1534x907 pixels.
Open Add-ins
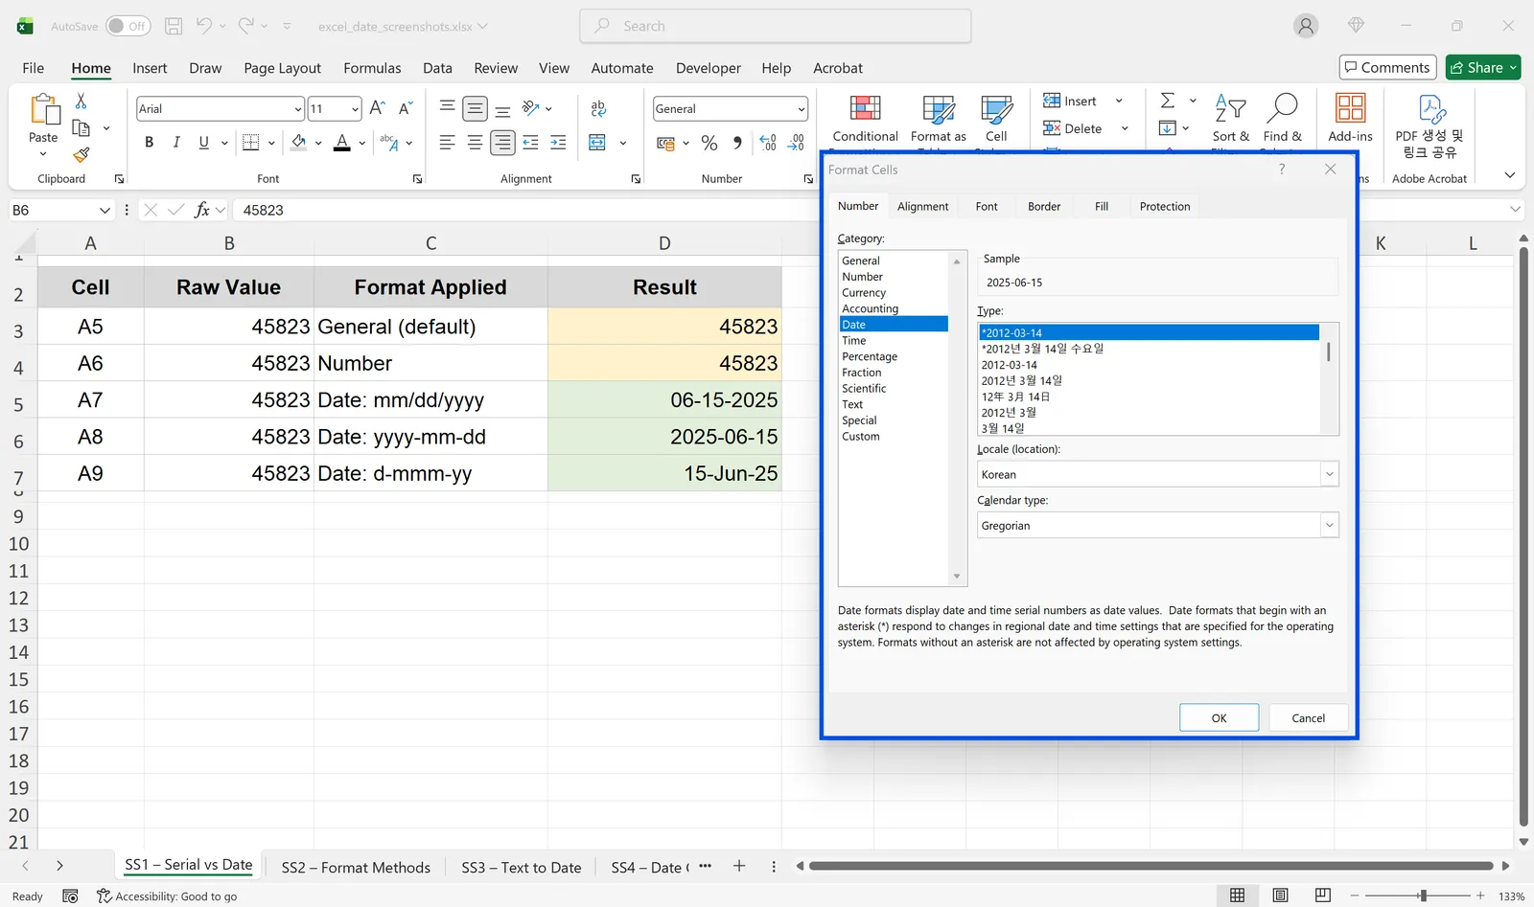tap(1350, 119)
